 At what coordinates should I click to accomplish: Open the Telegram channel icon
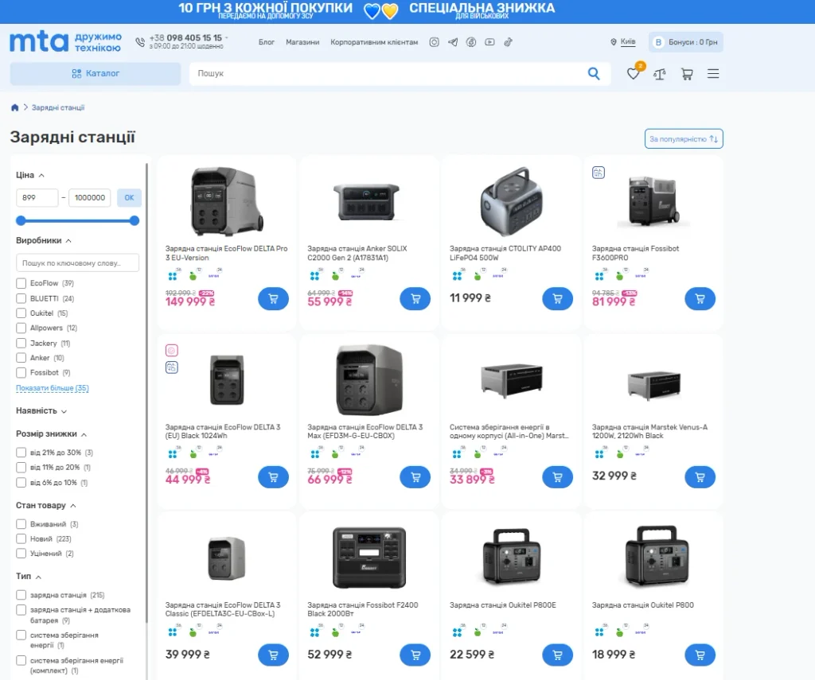(453, 42)
